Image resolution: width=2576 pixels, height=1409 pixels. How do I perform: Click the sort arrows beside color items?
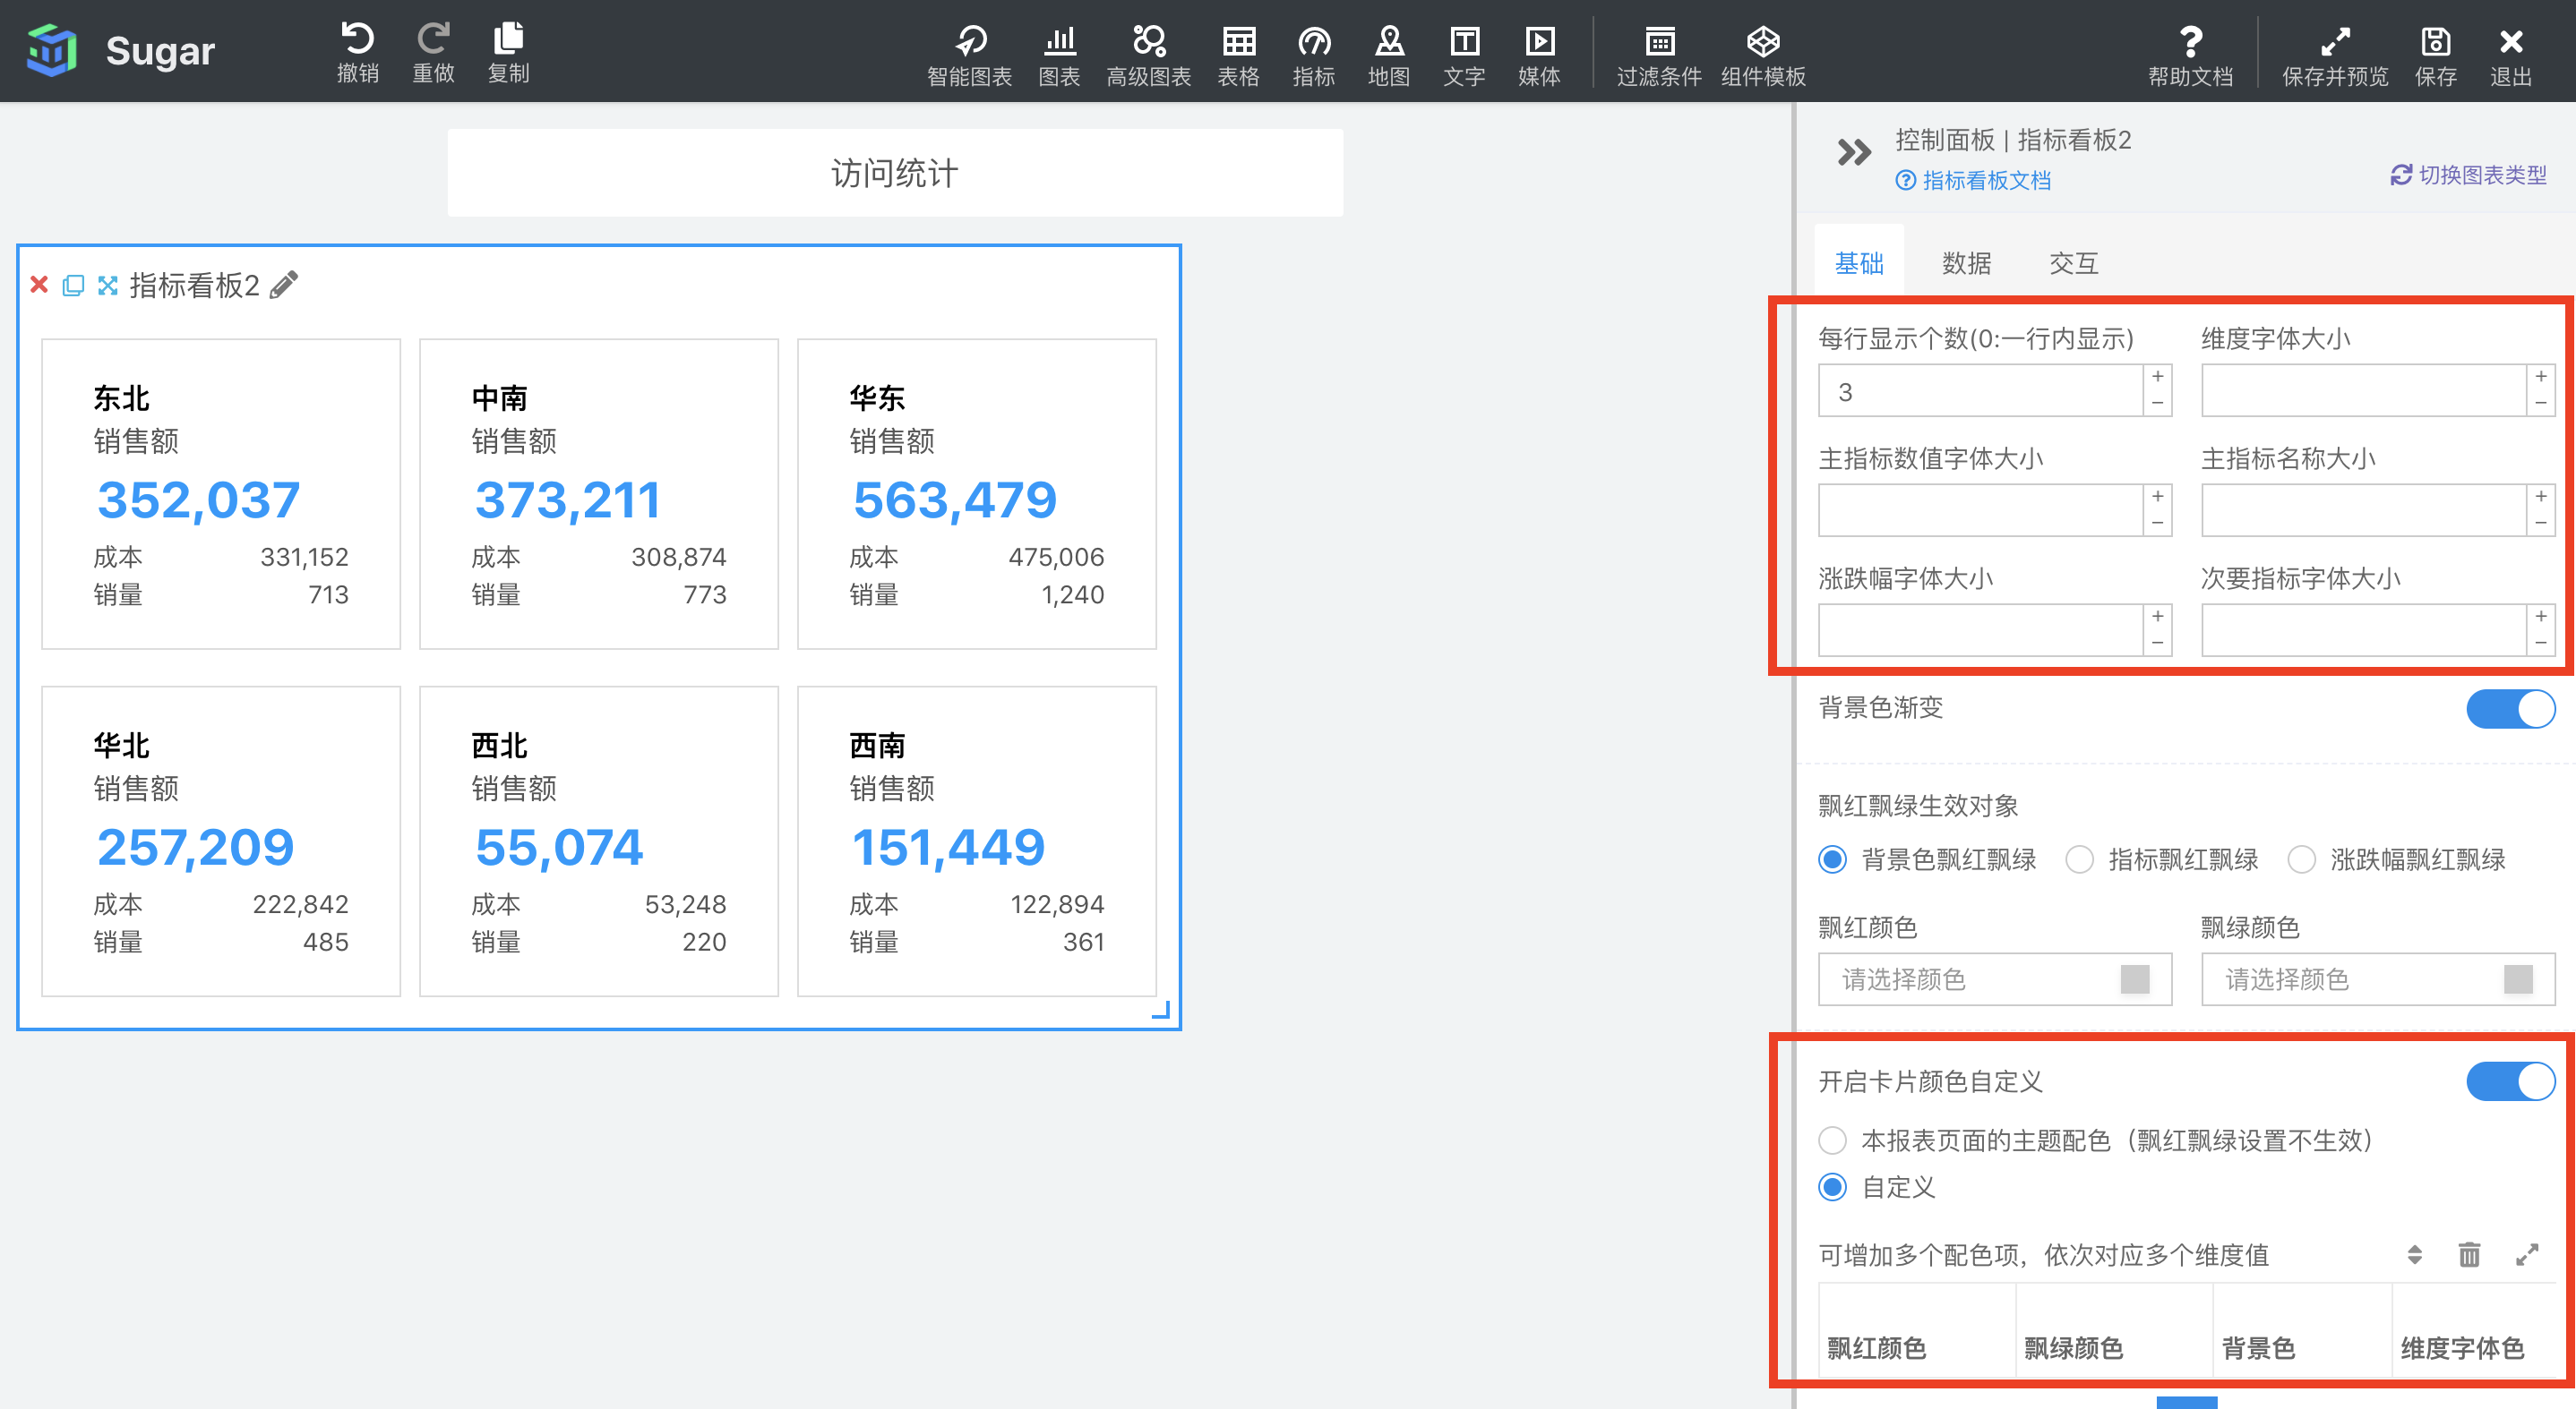point(2414,1254)
